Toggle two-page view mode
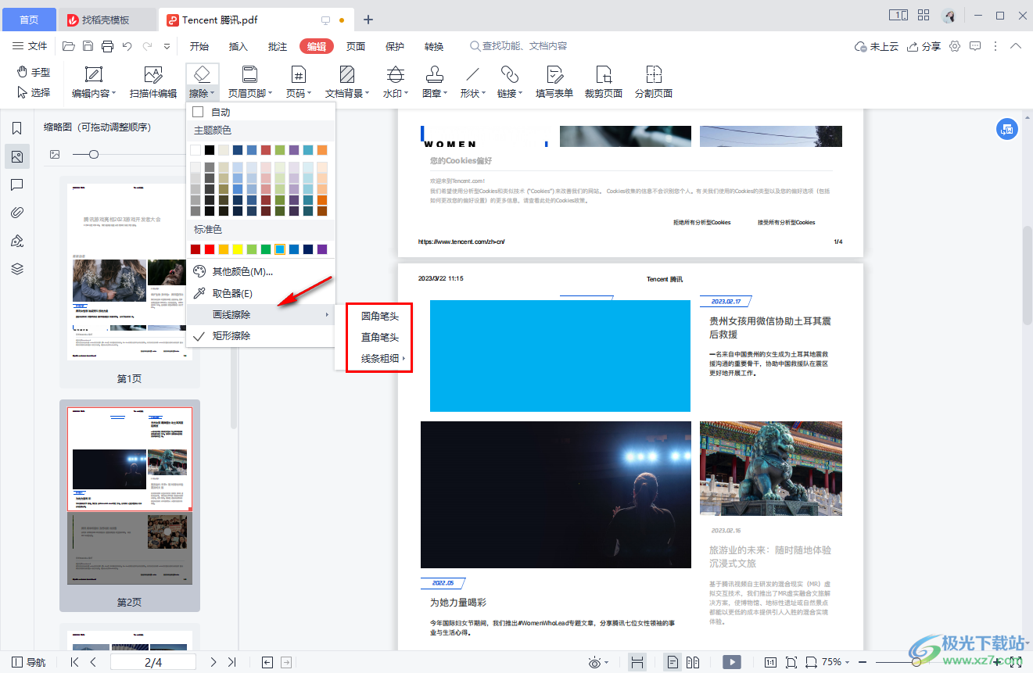This screenshot has width=1033, height=673. (693, 662)
